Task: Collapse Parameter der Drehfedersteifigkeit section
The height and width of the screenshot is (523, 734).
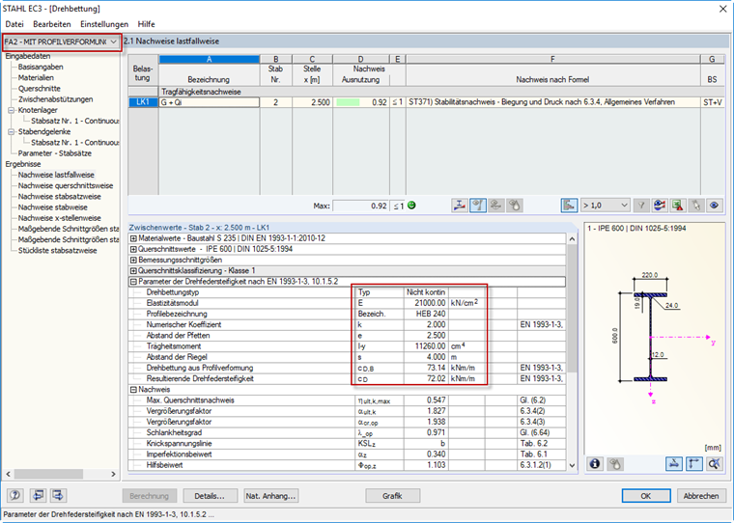Action: coord(133,282)
